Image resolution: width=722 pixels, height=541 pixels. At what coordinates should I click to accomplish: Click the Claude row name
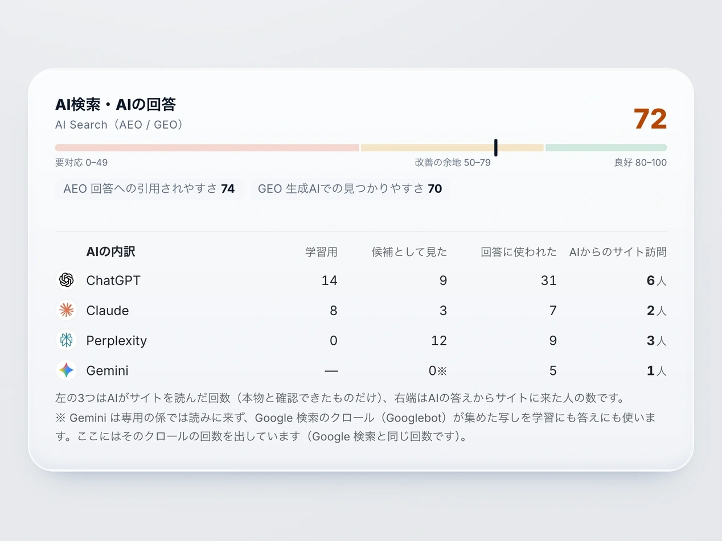108,311
